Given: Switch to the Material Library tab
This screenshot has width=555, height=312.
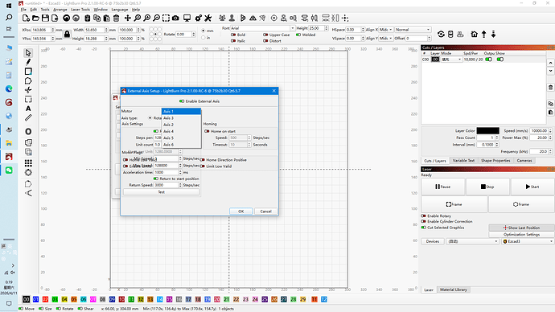Looking at the screenshot, I should [x=454, y=289].
